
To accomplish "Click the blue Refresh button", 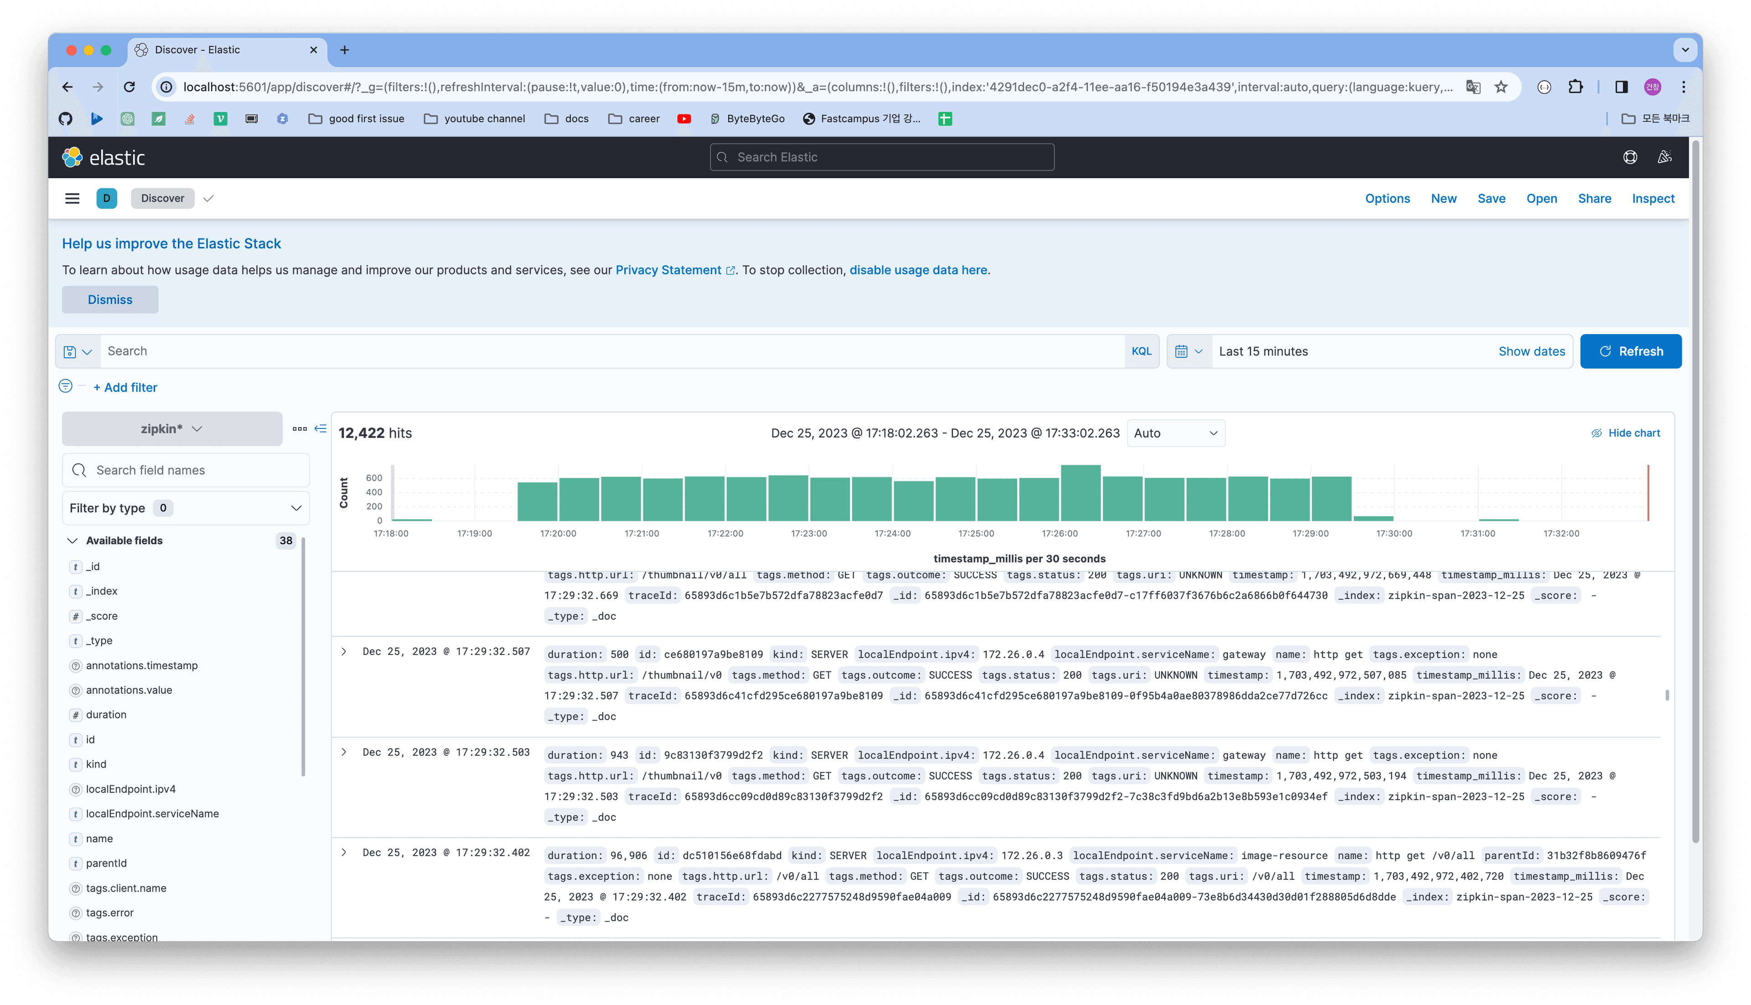I will click(x=1630, y=351).
